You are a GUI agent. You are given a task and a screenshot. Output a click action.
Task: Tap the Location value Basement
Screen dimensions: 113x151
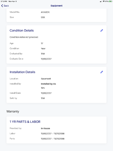pos(46,79)
